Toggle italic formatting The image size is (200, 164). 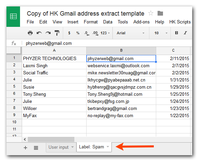click(x=185, y=33)
